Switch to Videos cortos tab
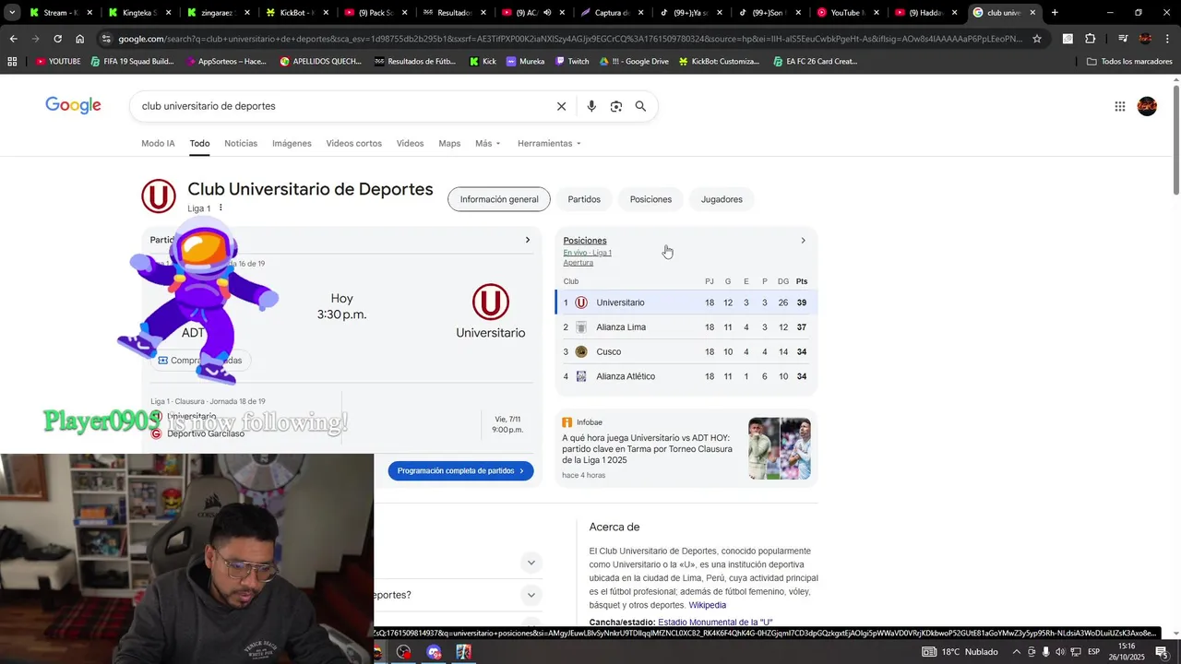Image resolution: width=1181 pixels, height=664 pixels. (353, 143)
